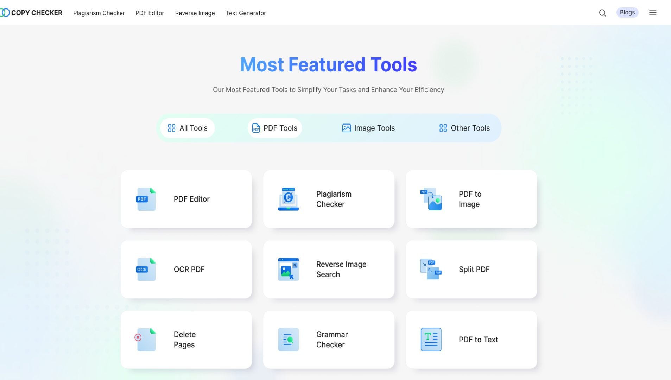Click the Delete Pages file icon
The image size is (671, 380).
pyautogui.click(x=145, y=340)
